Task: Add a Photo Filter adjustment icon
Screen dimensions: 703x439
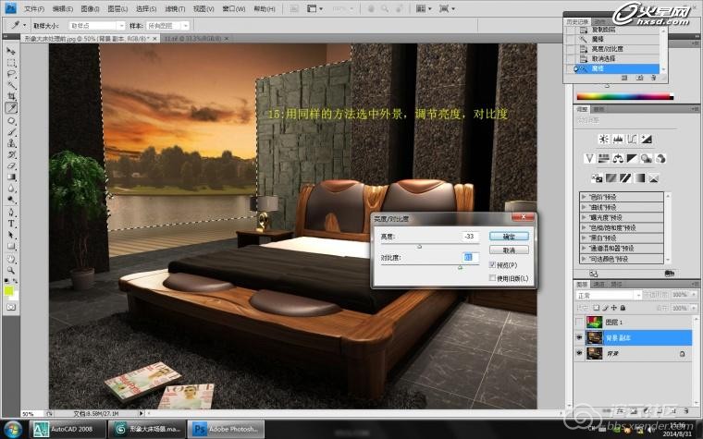Action: pos(646,158)
